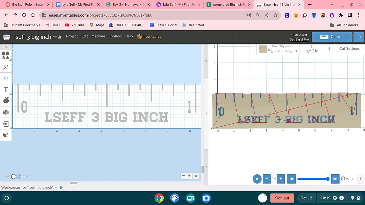
Task: Open the Birch Plywood material selector
Action: point(278,49)
